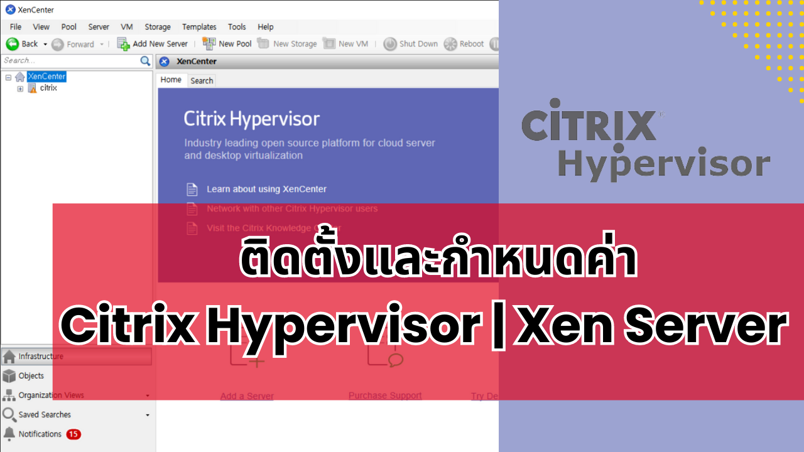The image size is (804, 452).
Task: Open the Server menu
Action: coord(99,27)
